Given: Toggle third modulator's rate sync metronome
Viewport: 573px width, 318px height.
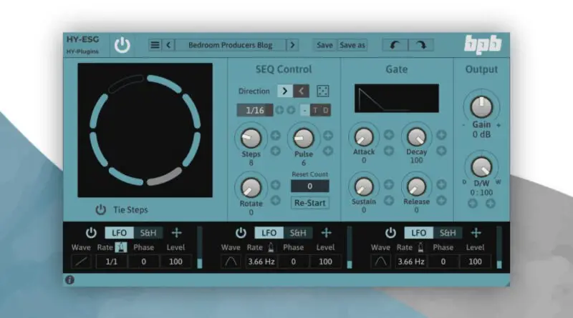Looking at the screenshot, I should point(420,247).
